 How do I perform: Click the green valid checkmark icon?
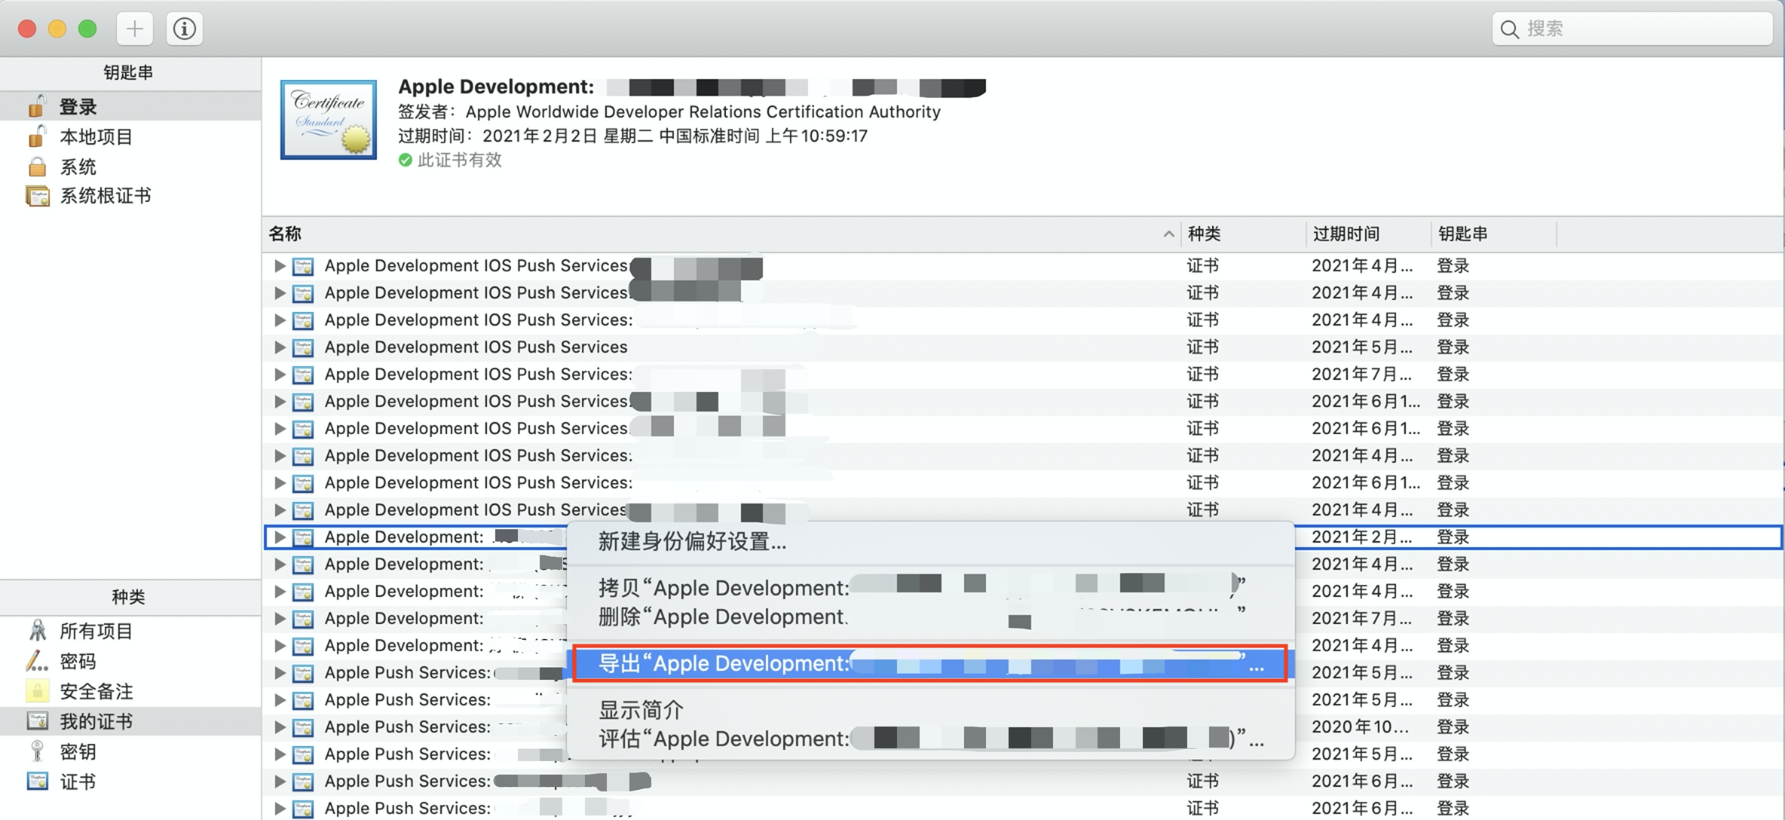tap(406, 160)
